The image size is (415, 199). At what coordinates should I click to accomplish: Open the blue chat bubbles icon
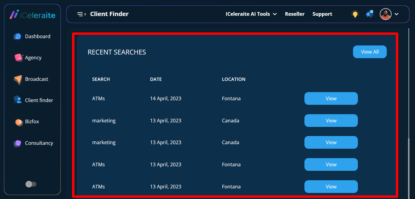pos(370,14)
